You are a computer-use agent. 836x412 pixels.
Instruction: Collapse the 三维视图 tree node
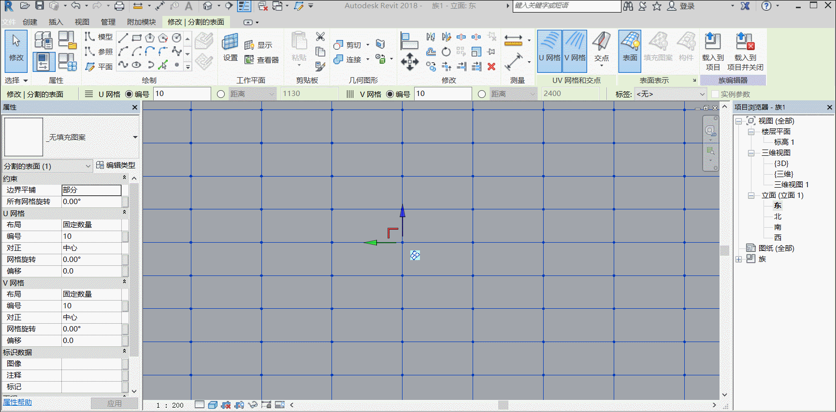pos(751,153)
